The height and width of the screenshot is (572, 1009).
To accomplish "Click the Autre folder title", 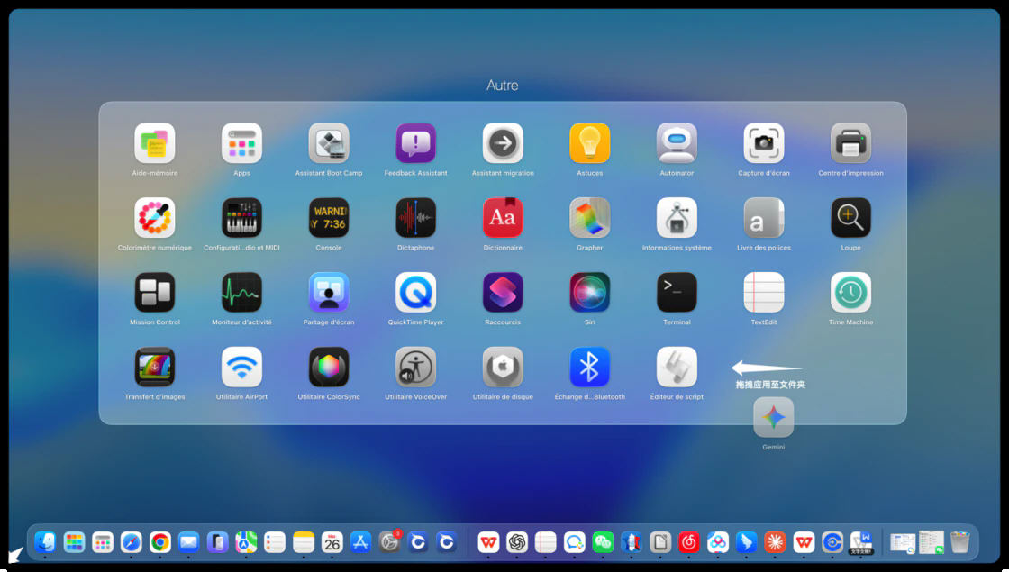I will pyautogui.click(x=503, y=85).
